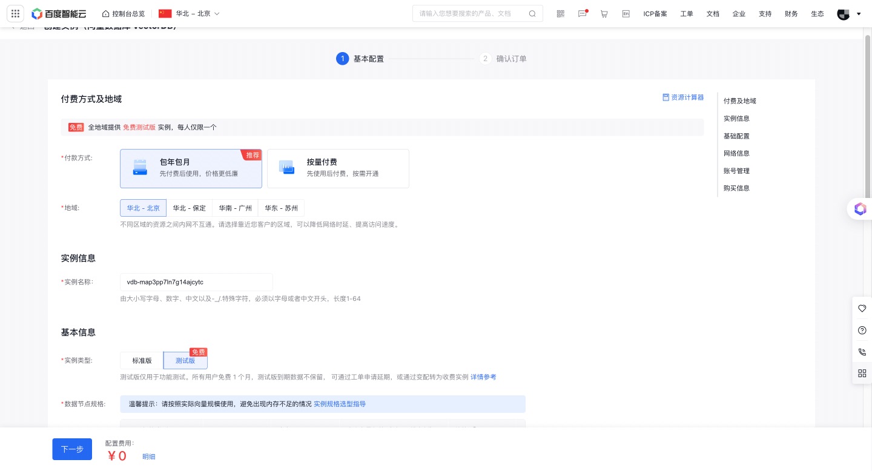Expand 明细 cost details
The width and height of the screenshot is (872, 471).
[x=148, y=456]
